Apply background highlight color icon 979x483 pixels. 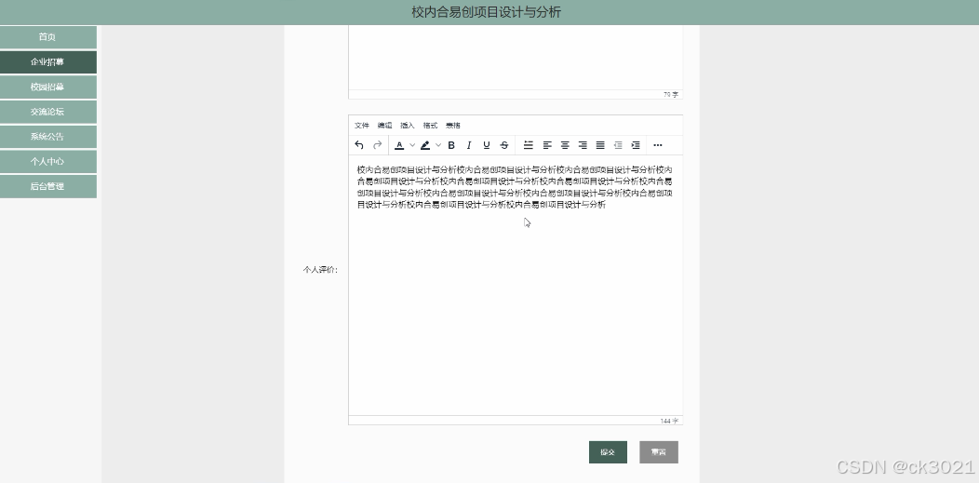[x=425, y=145]
